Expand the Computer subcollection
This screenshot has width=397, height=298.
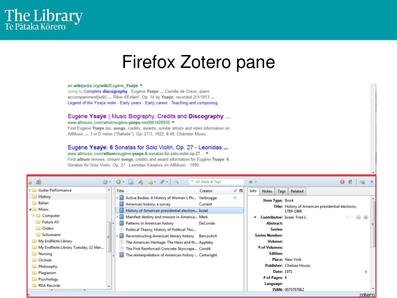tap(34, 216)
